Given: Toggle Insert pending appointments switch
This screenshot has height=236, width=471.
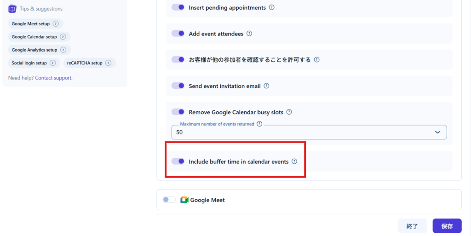Looking at the screenshot, I should coord(178,7).
